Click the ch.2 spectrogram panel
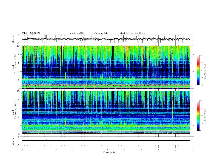 coord(105,113)
